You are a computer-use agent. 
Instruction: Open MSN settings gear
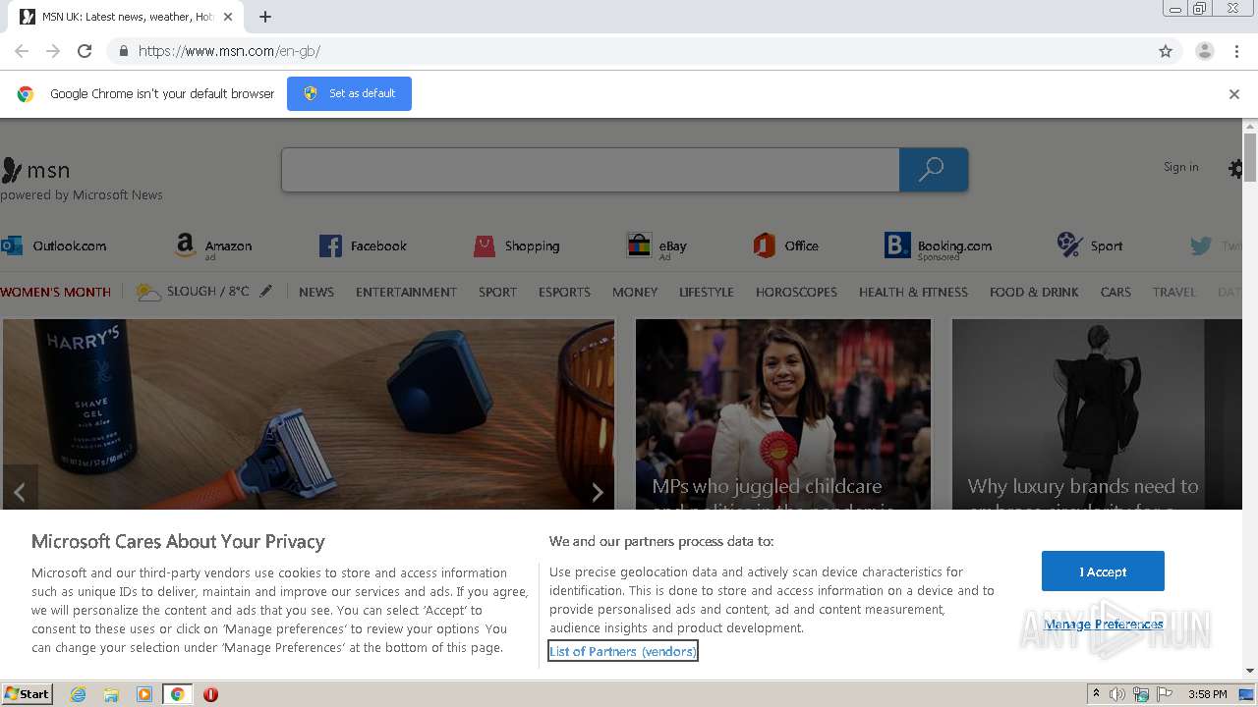(1236, 169)
